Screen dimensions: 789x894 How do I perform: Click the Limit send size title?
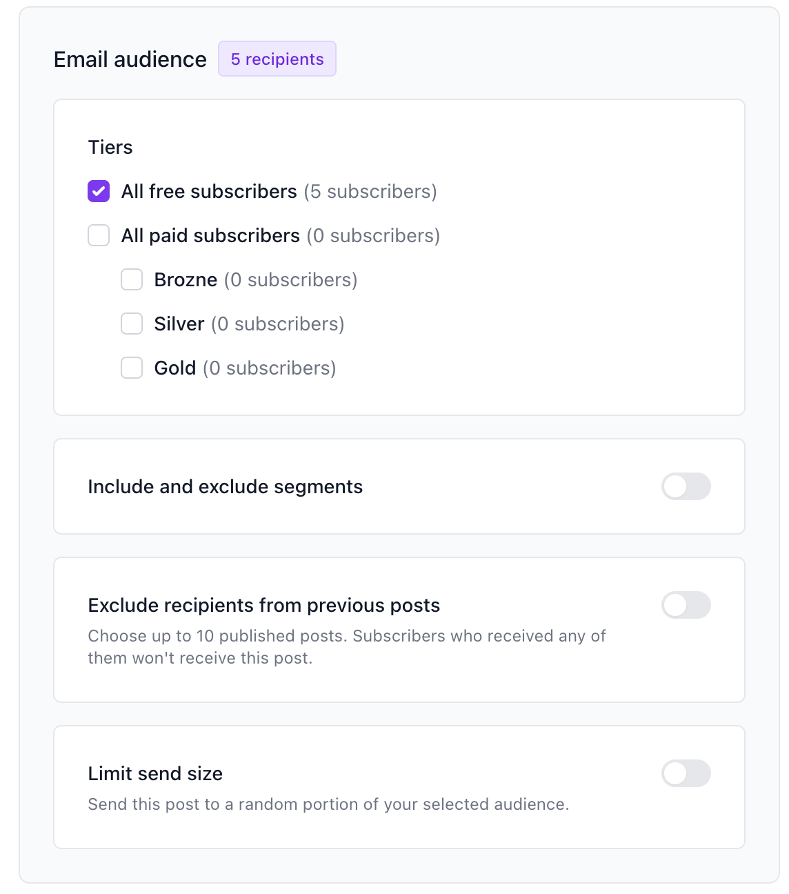click(155, 773)
